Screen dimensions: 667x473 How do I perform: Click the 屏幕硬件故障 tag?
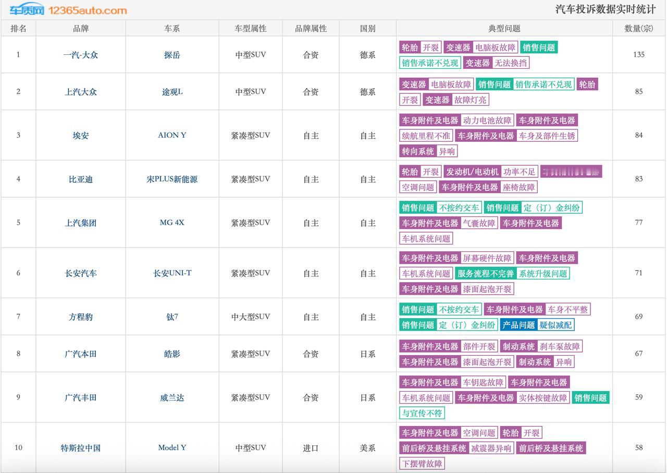coord(487,258)
